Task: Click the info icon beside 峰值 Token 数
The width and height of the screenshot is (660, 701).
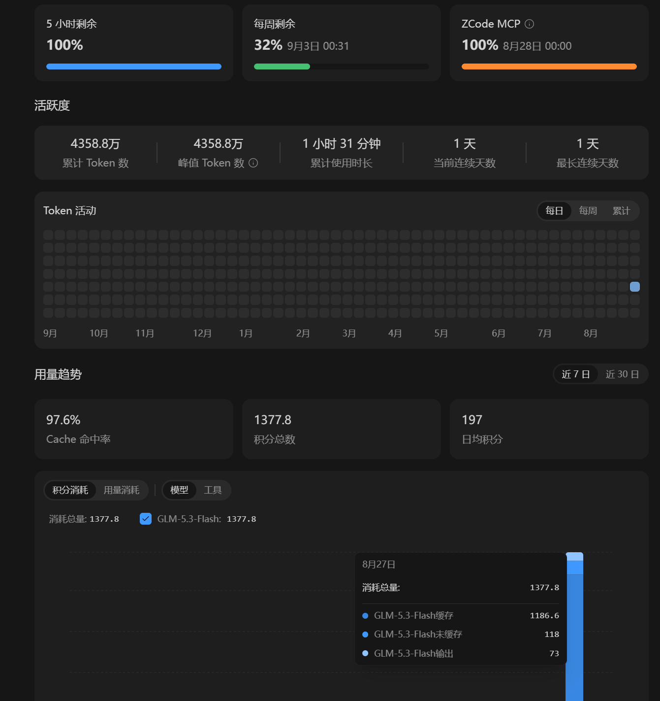Action: [253, 163]
